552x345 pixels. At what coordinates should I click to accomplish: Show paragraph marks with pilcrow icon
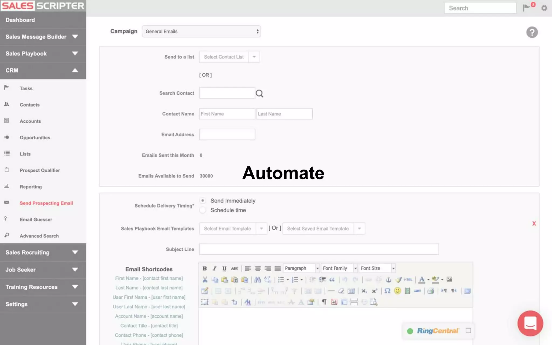point(324,302)
